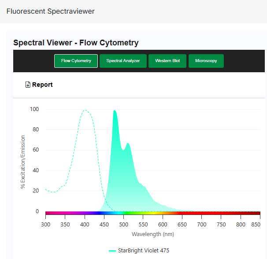Open the Report download icon
The height and width of the screenshot is (259, 267).
[x=28, y=85]
